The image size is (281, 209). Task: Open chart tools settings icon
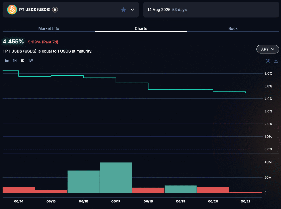click(x=268, y=61)
